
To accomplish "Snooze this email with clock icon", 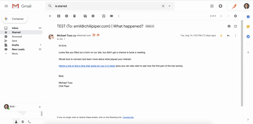I will coord(93,16).
